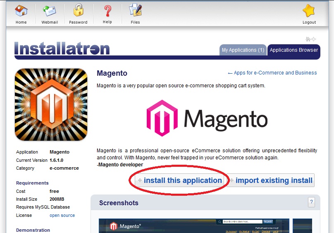The width and height of the screenshot is (334, 233).
Task: Open the Password padlock icon
Action: [78, 10]
